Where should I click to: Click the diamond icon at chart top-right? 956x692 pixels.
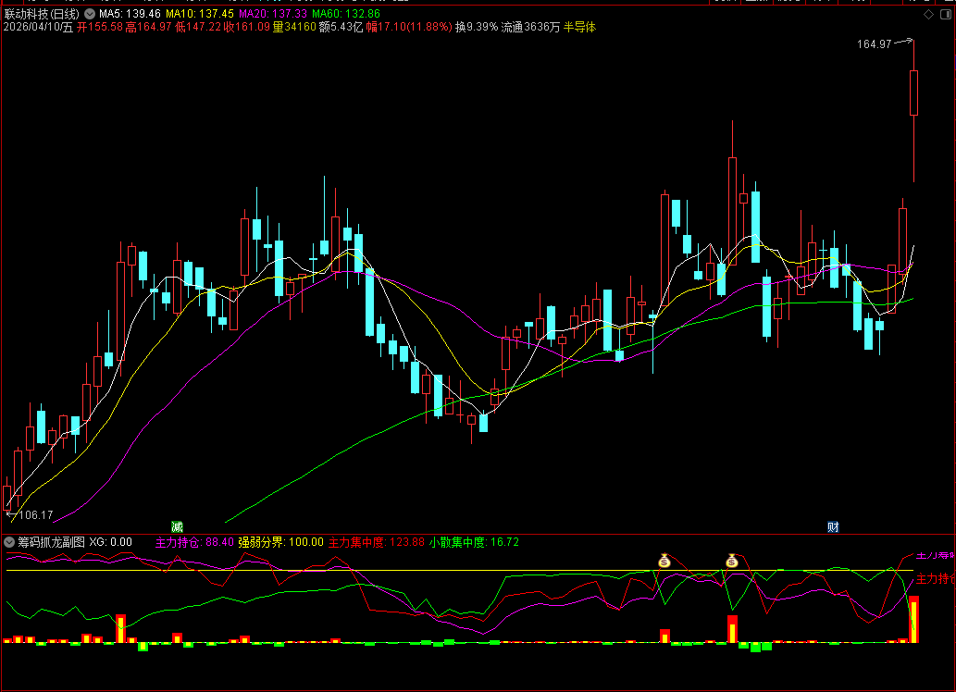tap(928, 14)
